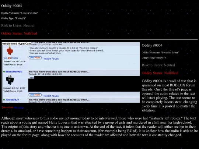
Task: Click Justin0827's 'Re: You know you play too much ROBLOX when...' title
Action: pyautogui.click(x=59, y=100)
